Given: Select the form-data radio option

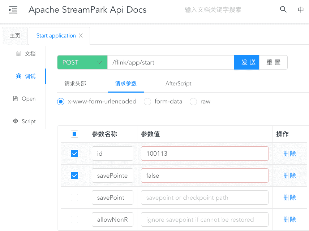Looking at the screenshot, I should click(147, 102).
